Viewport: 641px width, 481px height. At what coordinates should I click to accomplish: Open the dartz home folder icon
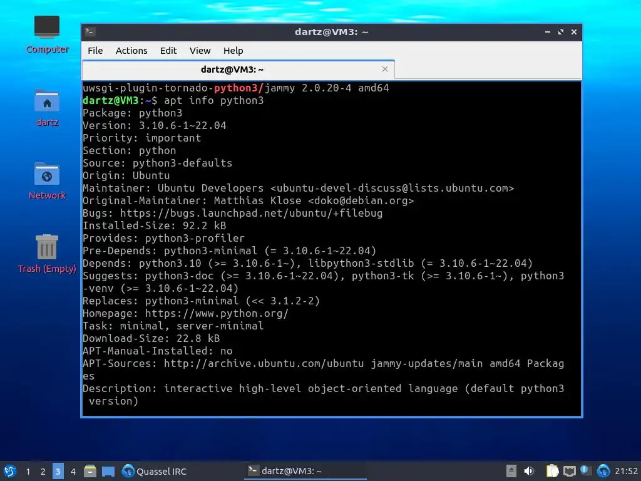tap(47, 108)
